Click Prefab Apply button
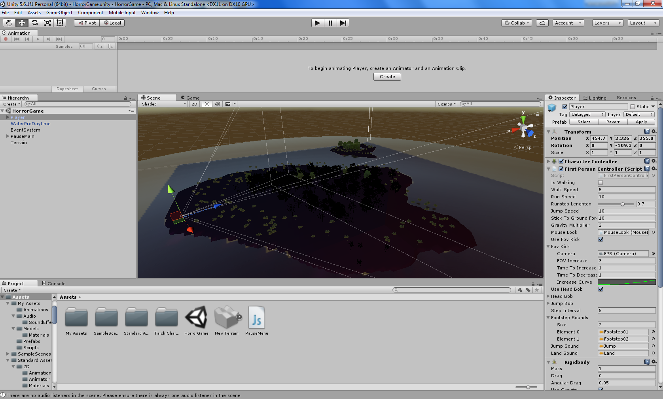Screen dimensions: 663x399 click(x=642, y=122)
